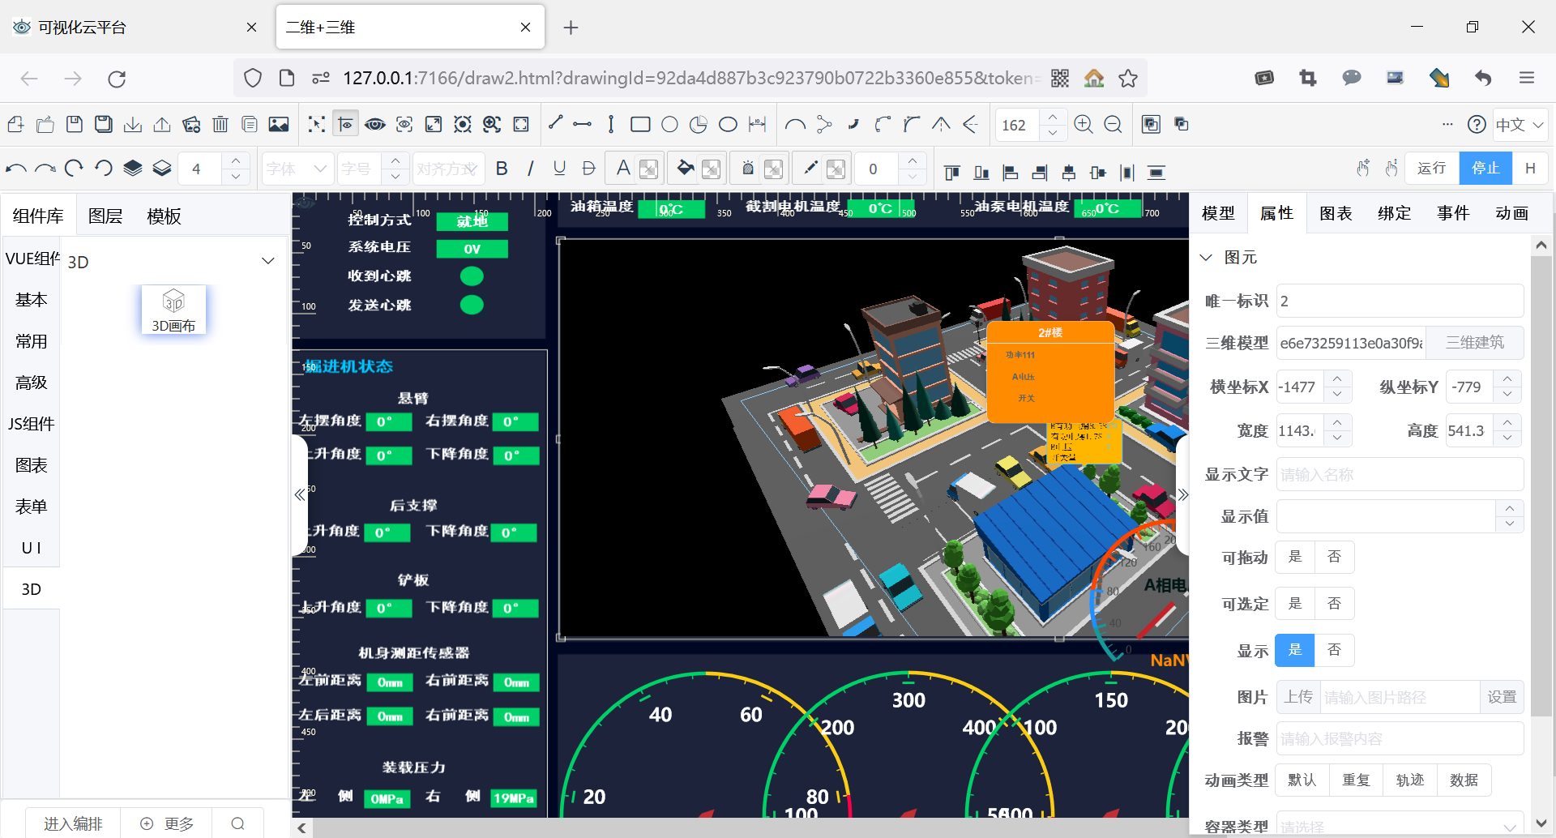Open the stroke pen color swatch
Image resolution: width=1556 pixels, height=838 pixels.
pyautogui.click(x=836, y=169)
